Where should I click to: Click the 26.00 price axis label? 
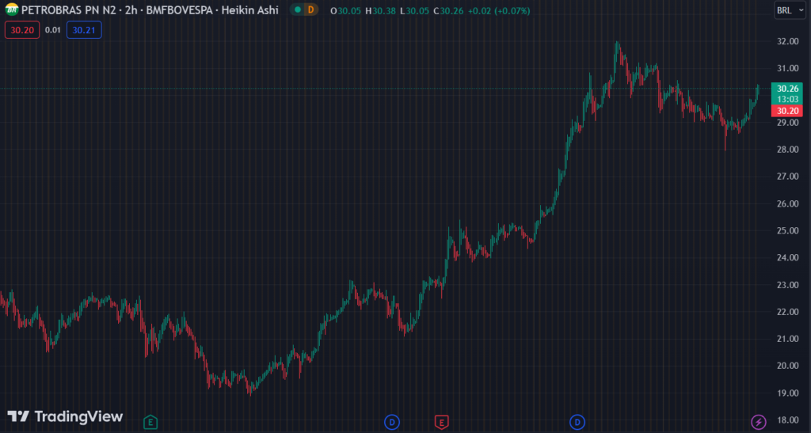[x=788, y=203]
